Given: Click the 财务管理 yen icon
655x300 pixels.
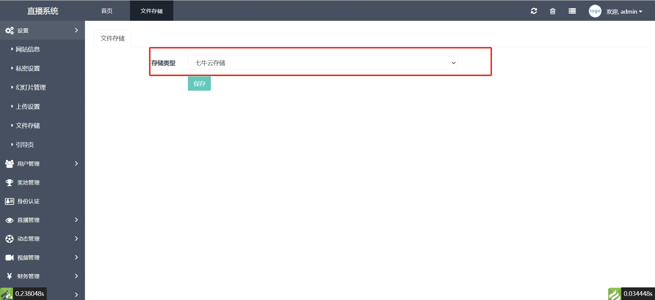Looking at the screenshot, I should click(10, 276).
